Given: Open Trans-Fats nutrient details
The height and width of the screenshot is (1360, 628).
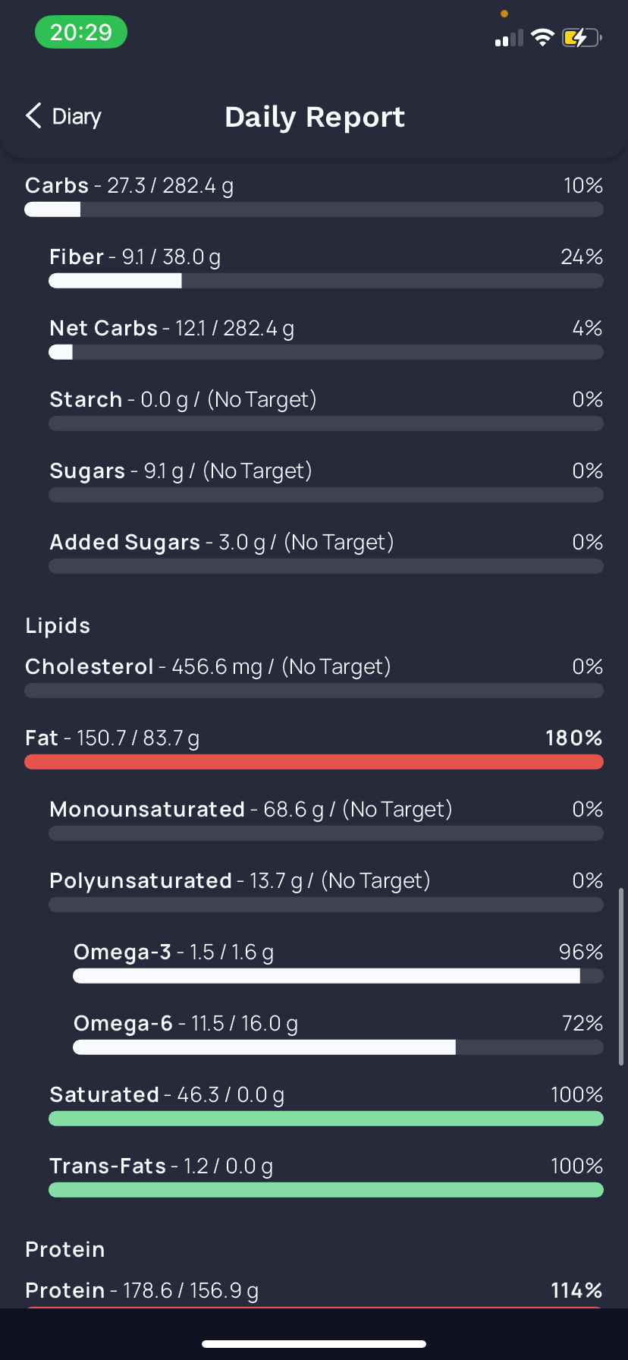Looking at the screenshot, I should click(x=326, y=1176).
